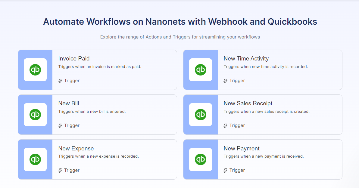The width and height of the screenshot is (359, 188).
Task: Click the lightning bolt icon on Invoice Paid card
Action: (x=60, y=81)
